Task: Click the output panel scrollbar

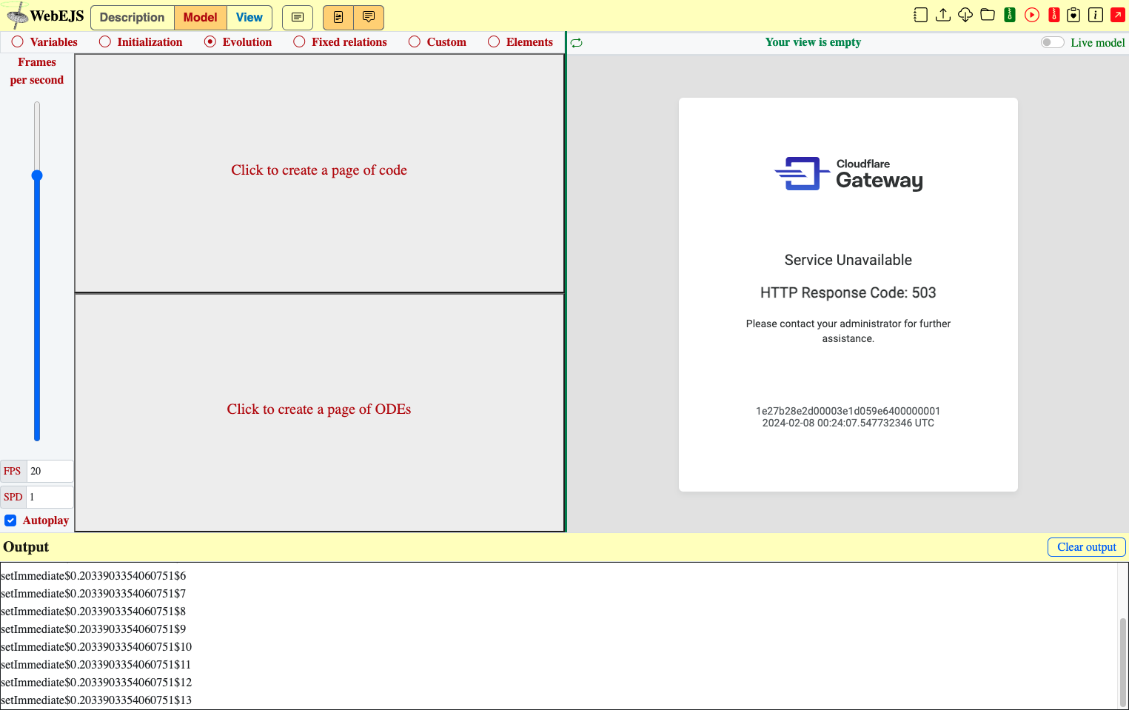Action: (x=1123, y=661)
